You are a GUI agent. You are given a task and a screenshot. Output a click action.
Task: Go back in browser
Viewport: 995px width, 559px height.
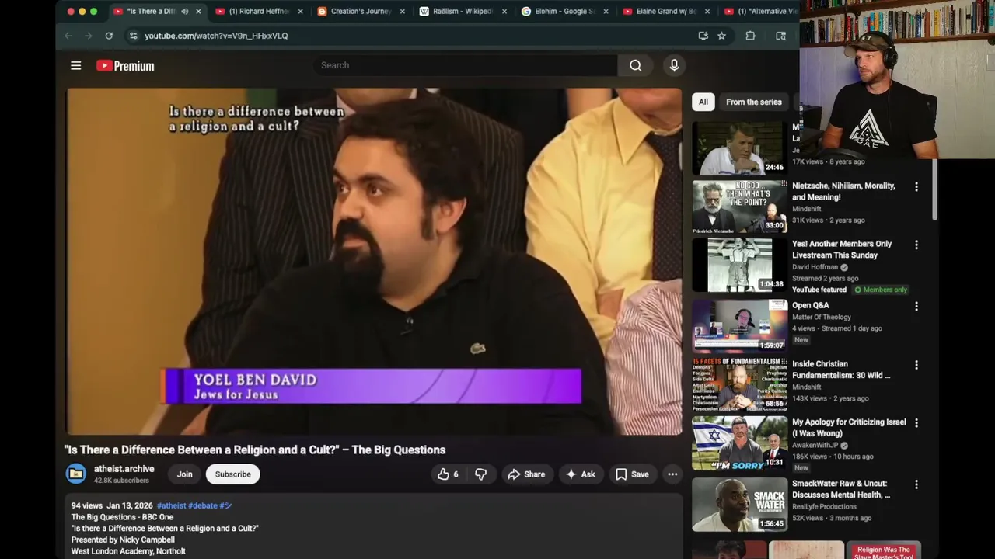point(68,36)
